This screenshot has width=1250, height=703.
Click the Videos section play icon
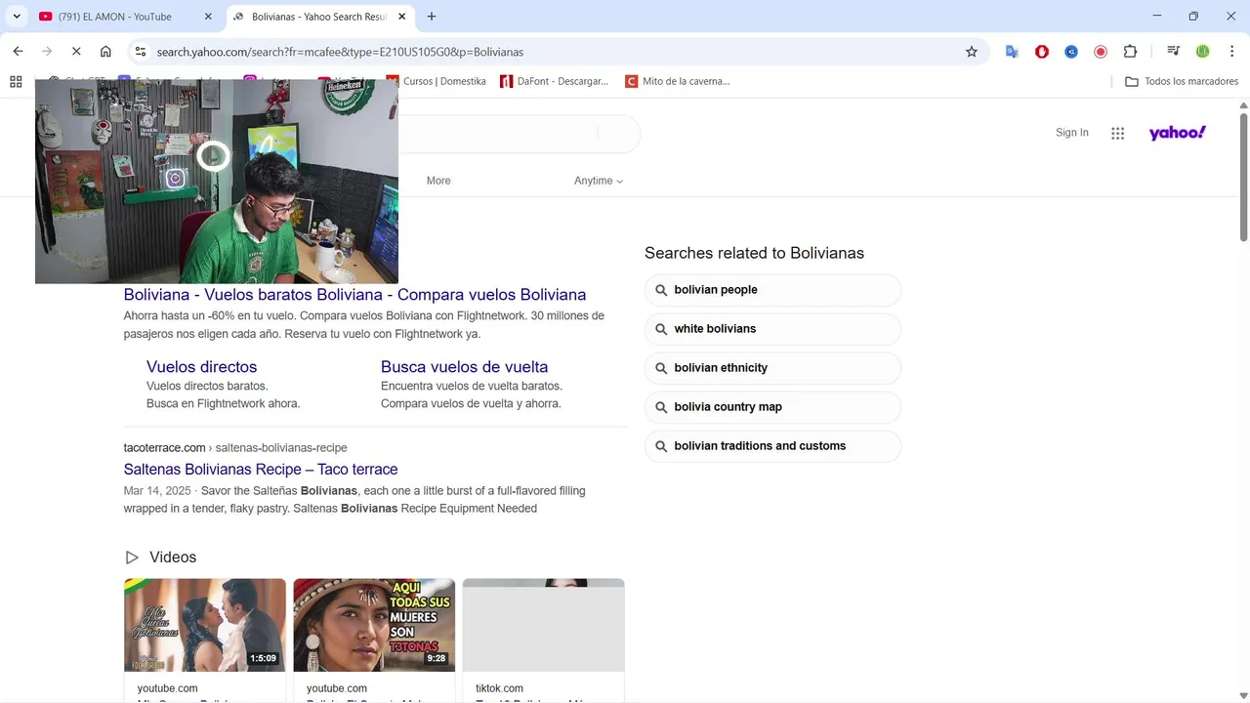[132, 558]
